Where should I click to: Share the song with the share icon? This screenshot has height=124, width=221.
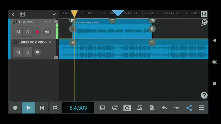pyautogui.click(x=189, y=108)
